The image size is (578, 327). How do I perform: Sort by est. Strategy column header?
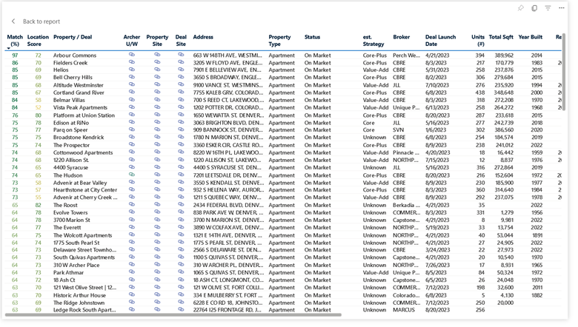373,41
